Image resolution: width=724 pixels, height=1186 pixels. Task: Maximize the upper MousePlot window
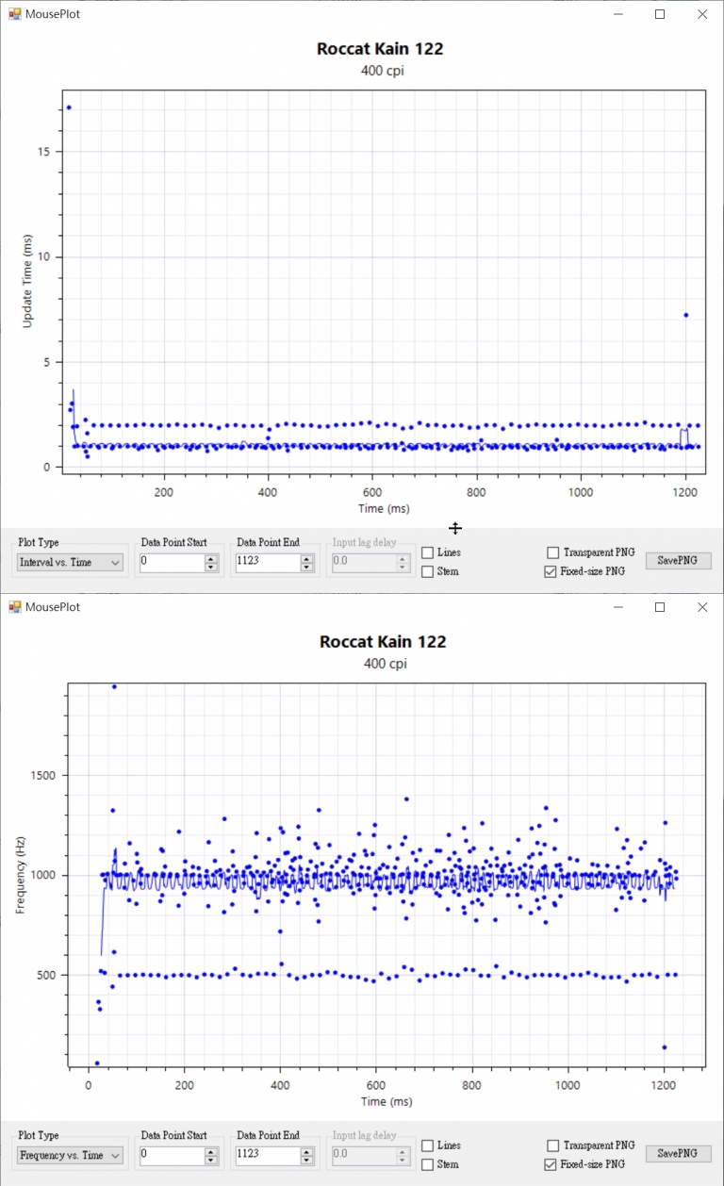[x=660, y=14]
